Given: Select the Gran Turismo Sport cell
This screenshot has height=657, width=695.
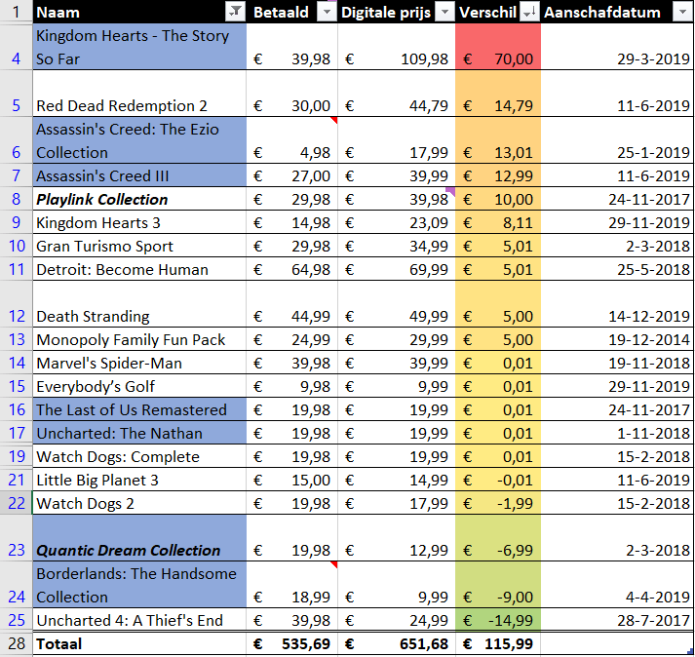Looking at the screenshot, I should [x=139, y=246].
